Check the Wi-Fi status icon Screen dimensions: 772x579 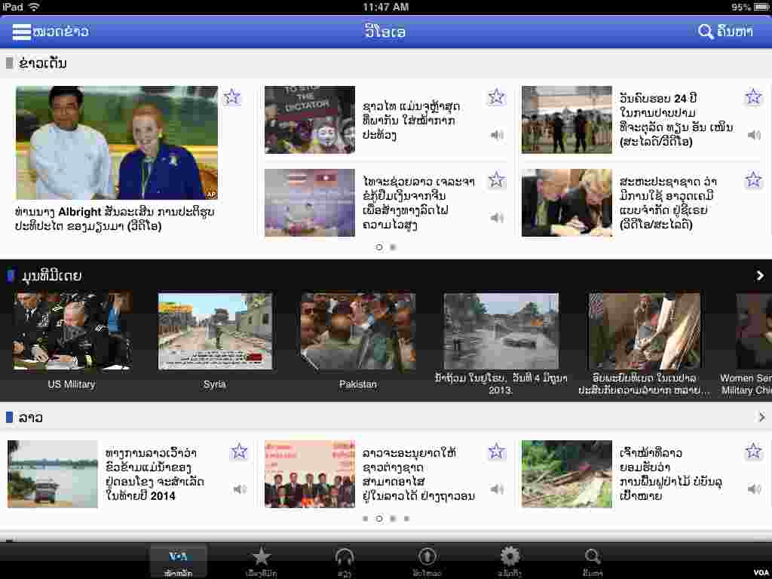click(35, 6)
